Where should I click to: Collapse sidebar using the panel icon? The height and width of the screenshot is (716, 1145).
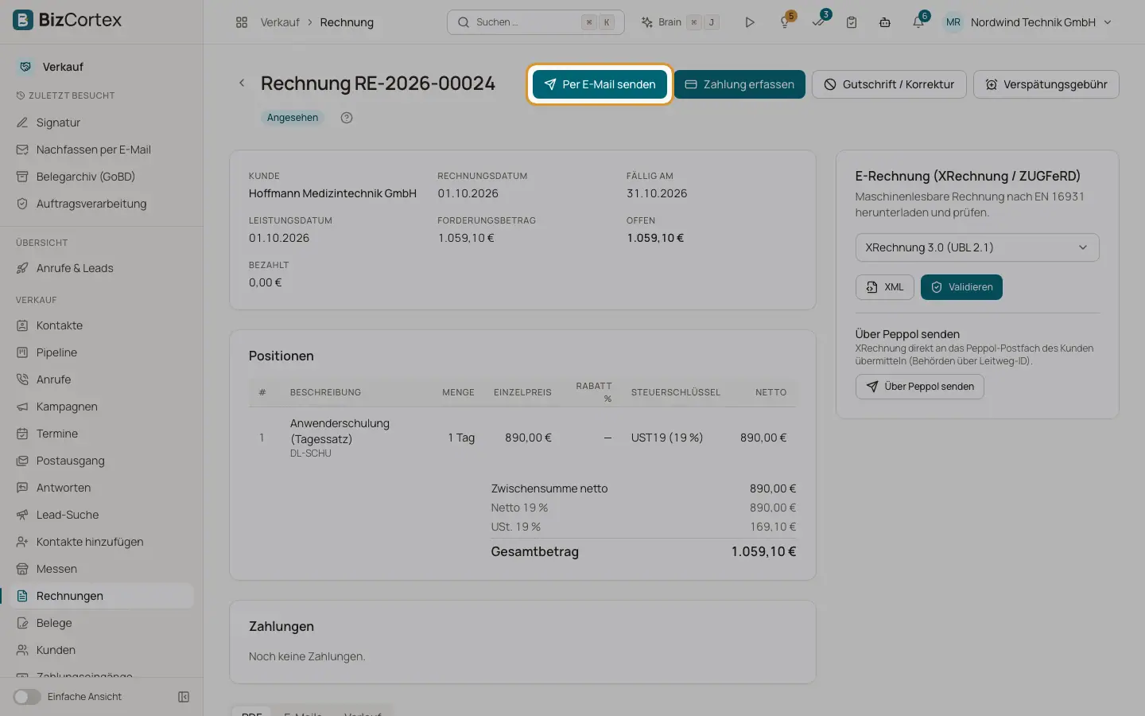point(184,697)
